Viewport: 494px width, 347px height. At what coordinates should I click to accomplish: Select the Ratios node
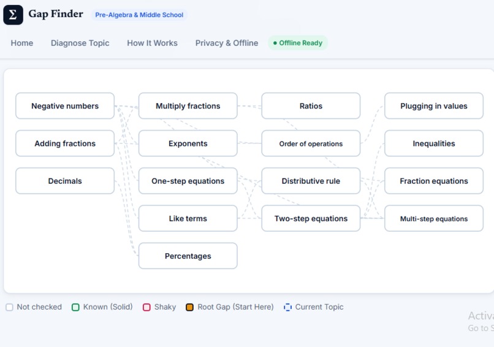[311, 106]
